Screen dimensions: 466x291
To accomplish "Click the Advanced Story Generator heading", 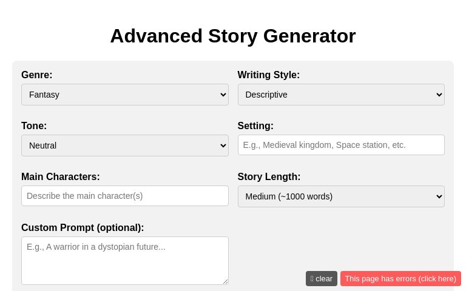I will click(233, 36).
